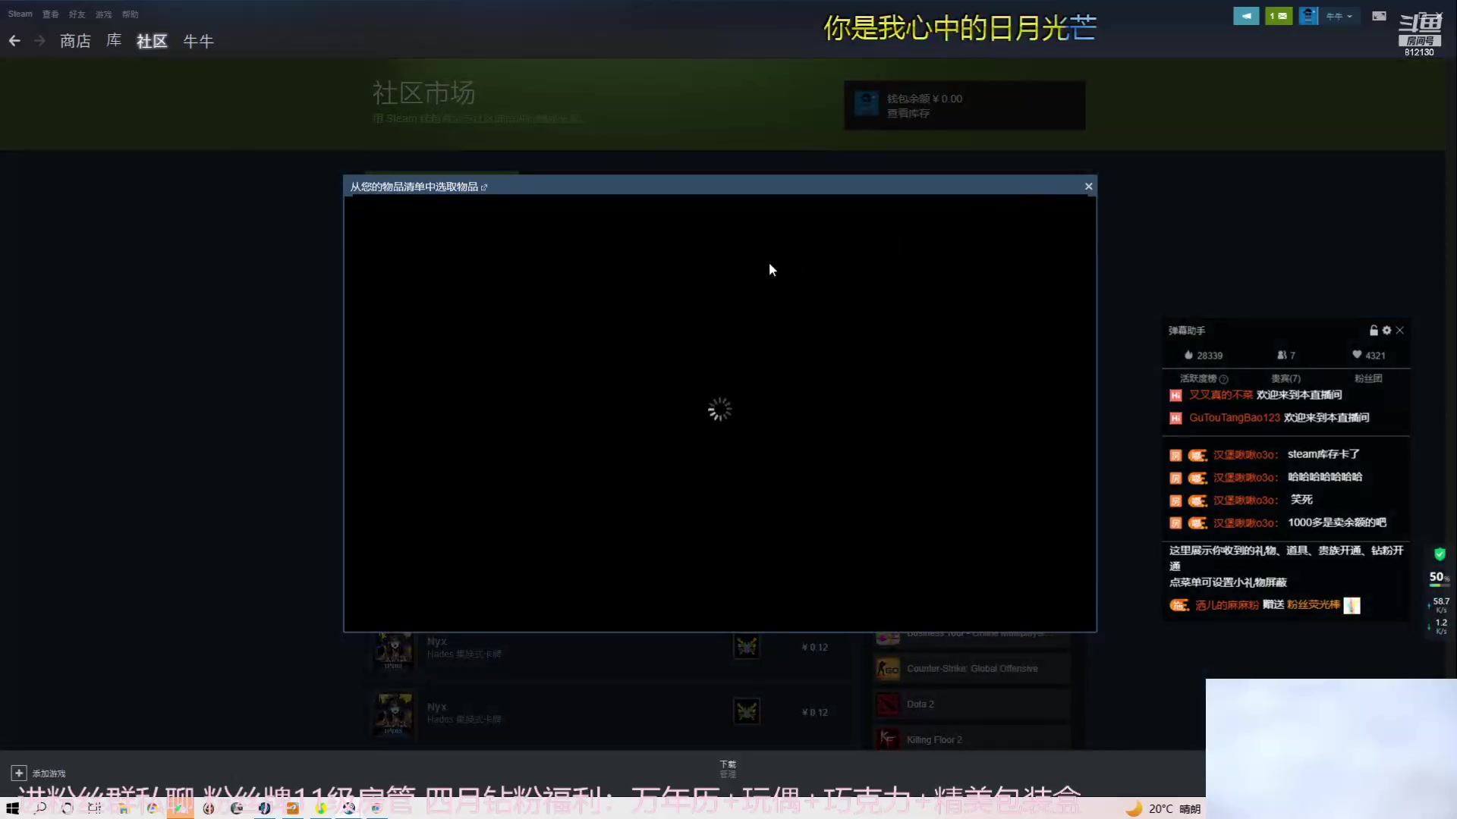Click the wallet balance ¥ 0.00 text
This screenshot has height=819, width=1457.
[924, 99]
